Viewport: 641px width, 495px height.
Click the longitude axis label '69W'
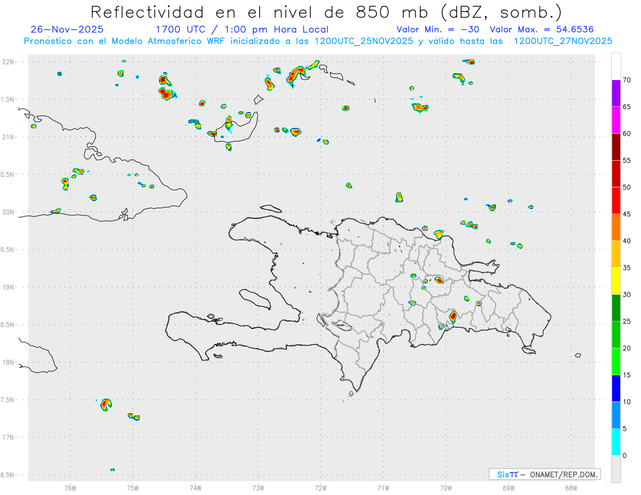(x=509, y=488)
